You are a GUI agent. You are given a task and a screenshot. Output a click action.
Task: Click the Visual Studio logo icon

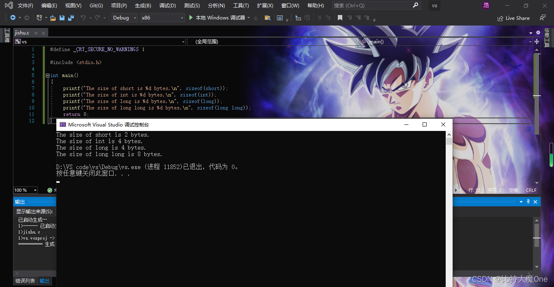pyautogui.click(x=9, y=6)
